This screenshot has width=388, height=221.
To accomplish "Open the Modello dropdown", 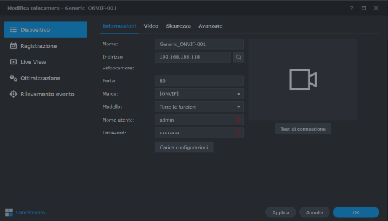I will point(199,107).
